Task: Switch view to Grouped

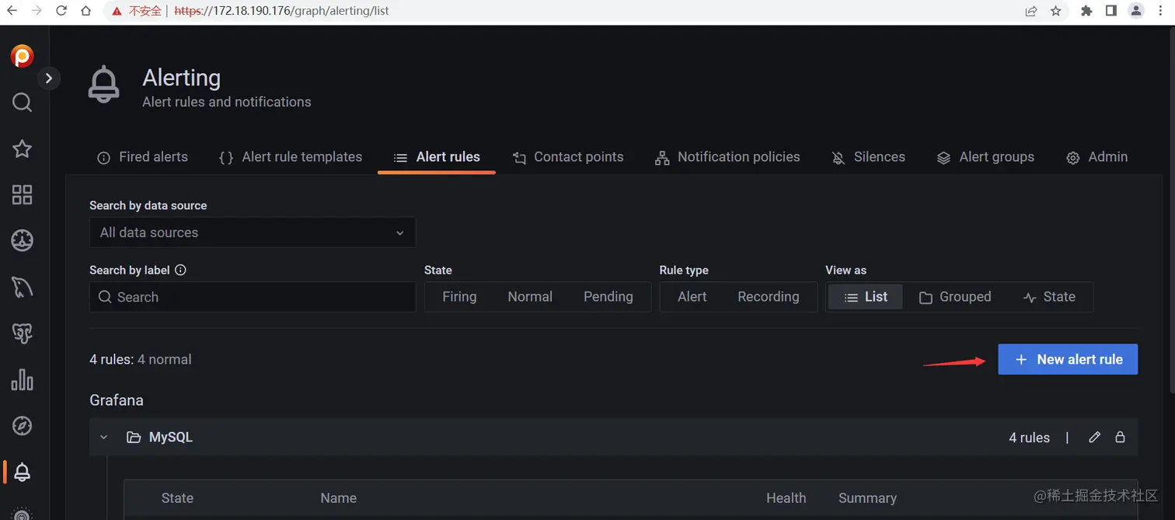Action: pos(955,297)
